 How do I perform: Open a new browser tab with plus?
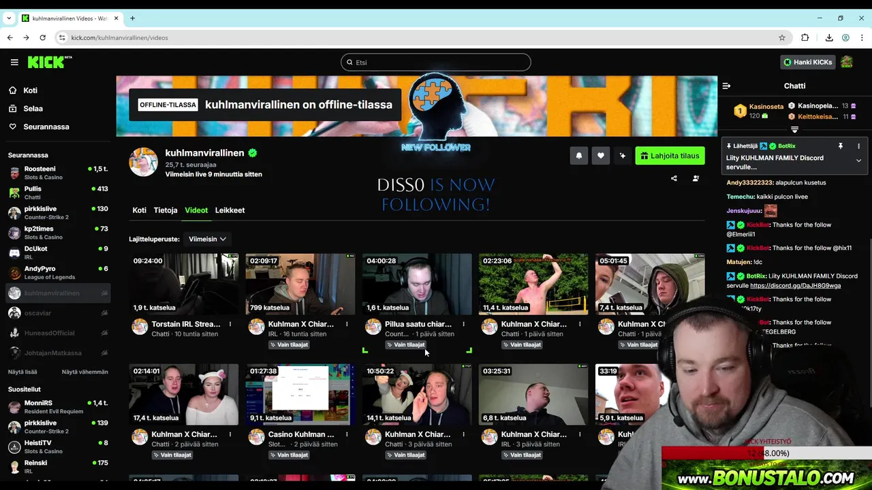point(132,18)
